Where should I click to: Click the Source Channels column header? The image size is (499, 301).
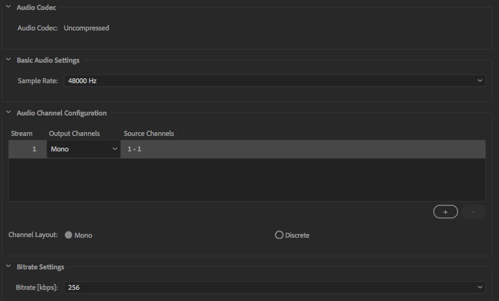(x=149, y=133)
